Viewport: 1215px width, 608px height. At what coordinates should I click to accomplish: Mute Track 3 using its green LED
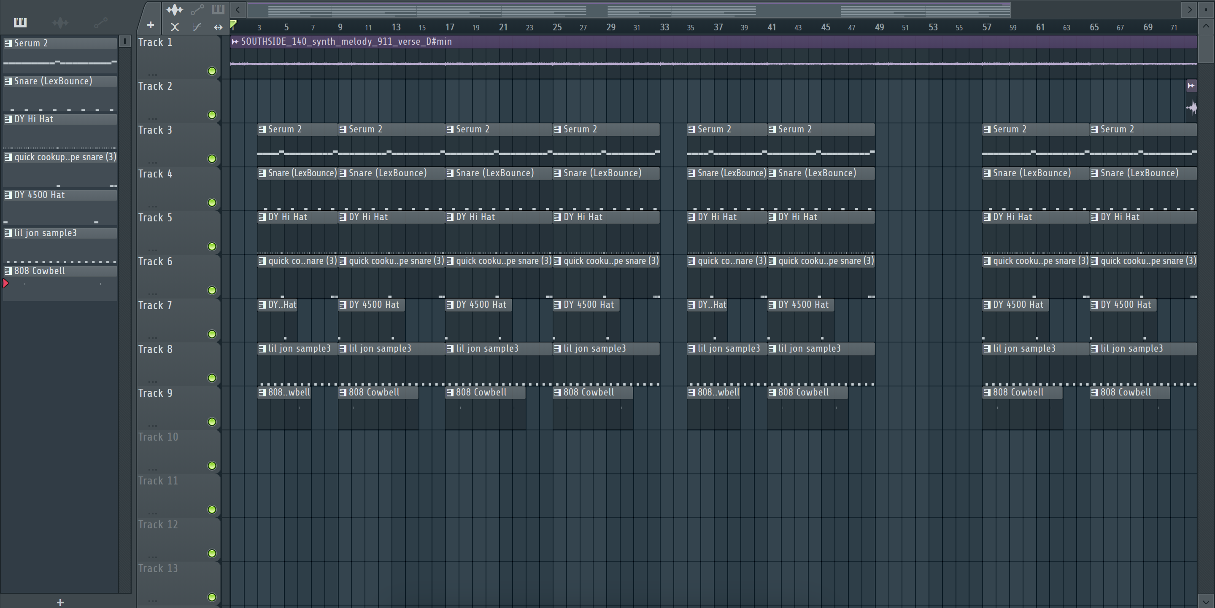point(212,159)
